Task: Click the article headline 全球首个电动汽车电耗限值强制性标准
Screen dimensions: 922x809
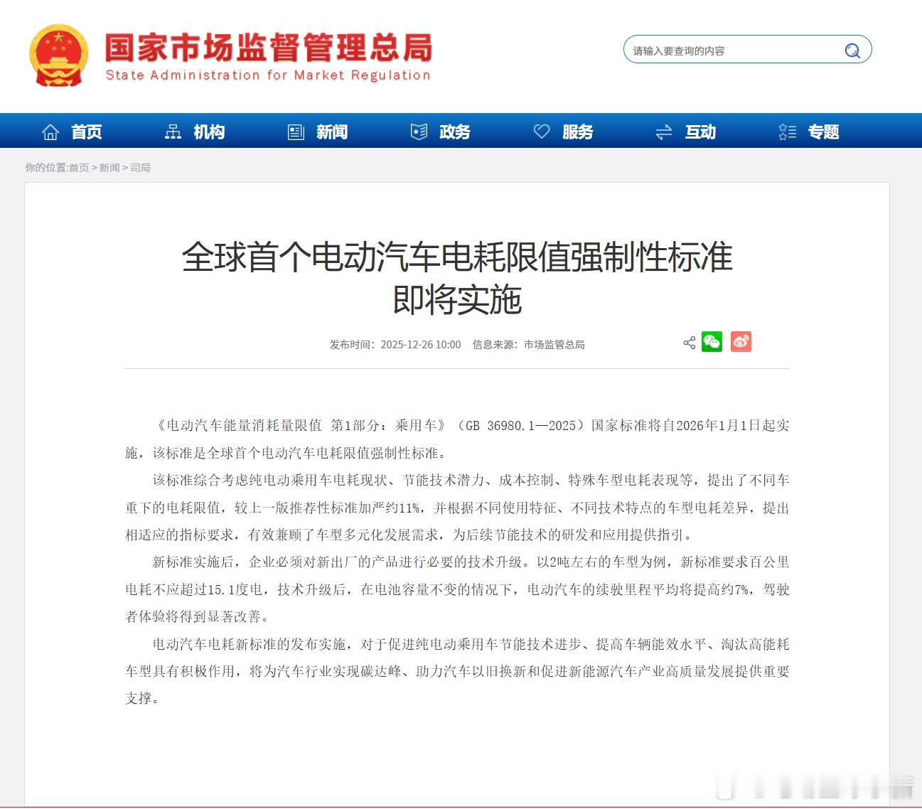Action: (x=457, y=257)
